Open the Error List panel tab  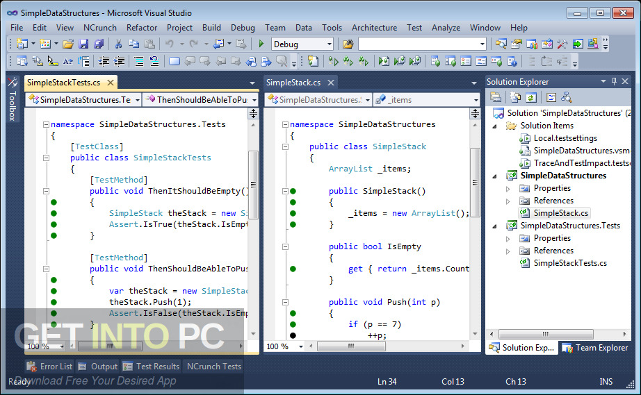tap(49, 367)
